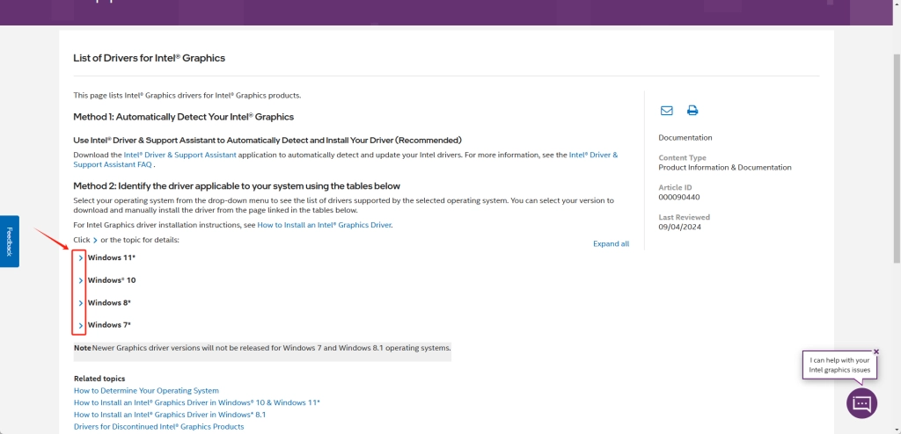901x434 pixels.
Task: Click the Windows 7* topic title
Action: (109, 325)
